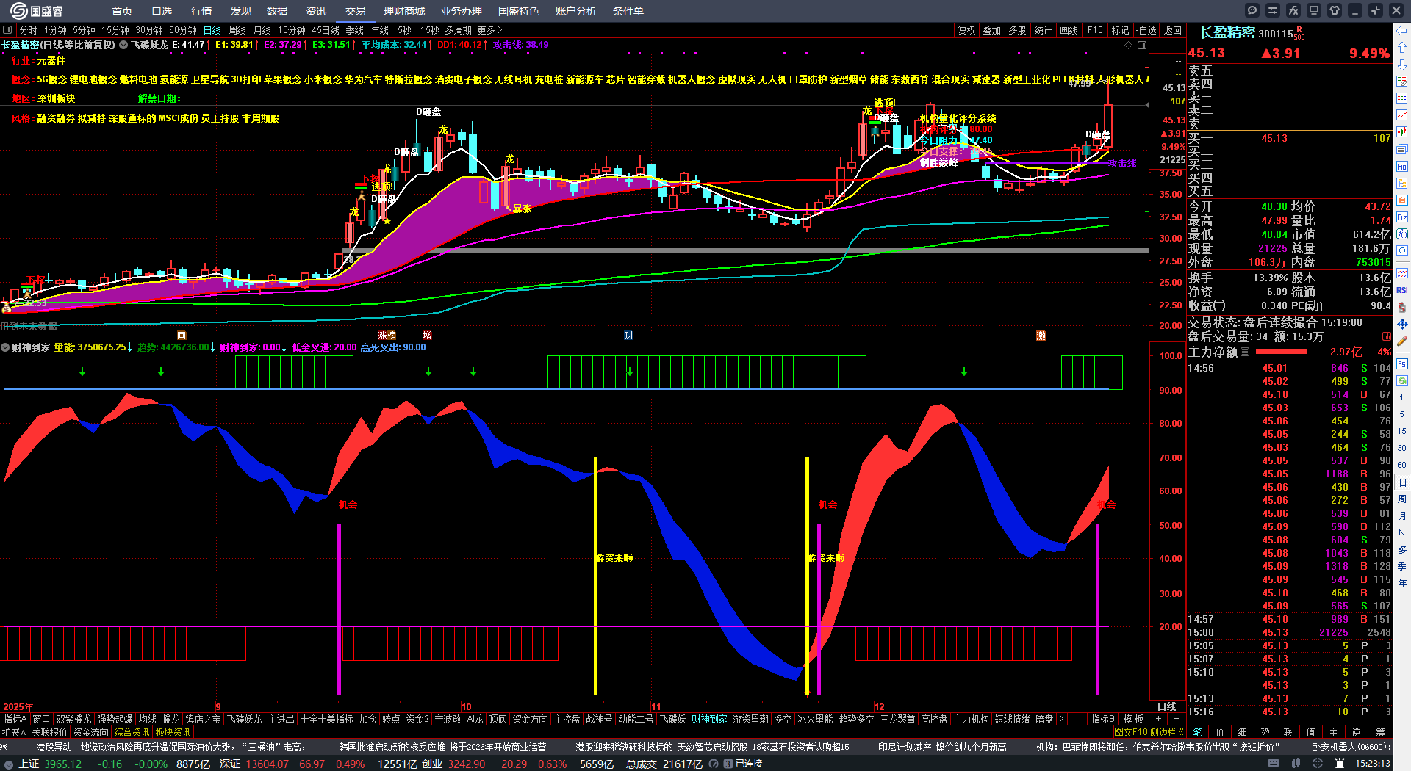Open the small chart icon beside 盘后交易量
The height and width of the screenshot is (771, 1411).
point(1387,337)
